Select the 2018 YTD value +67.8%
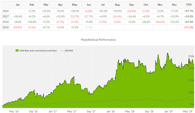Screen dimensions: 195x113 (189, 22)
